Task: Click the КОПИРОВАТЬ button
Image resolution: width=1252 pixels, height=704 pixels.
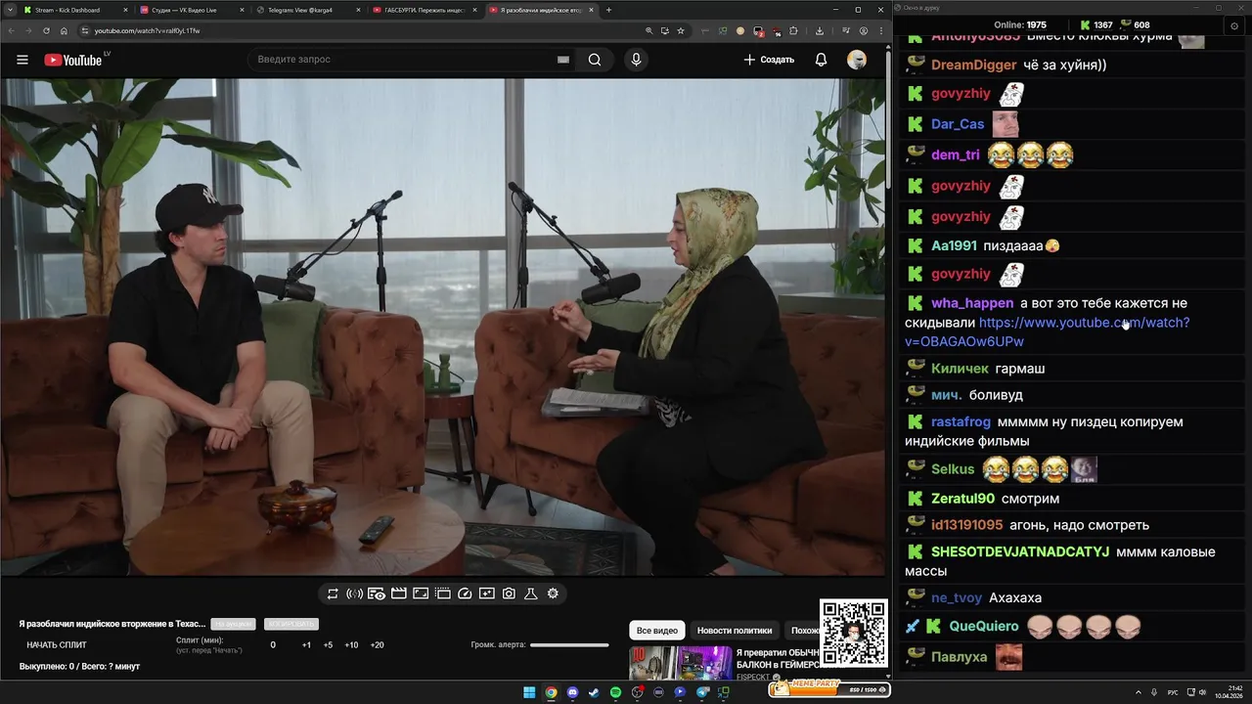Action: tap(291, 624)
